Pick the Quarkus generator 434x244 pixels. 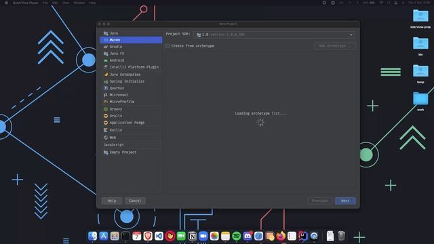[x=131, y=88]
